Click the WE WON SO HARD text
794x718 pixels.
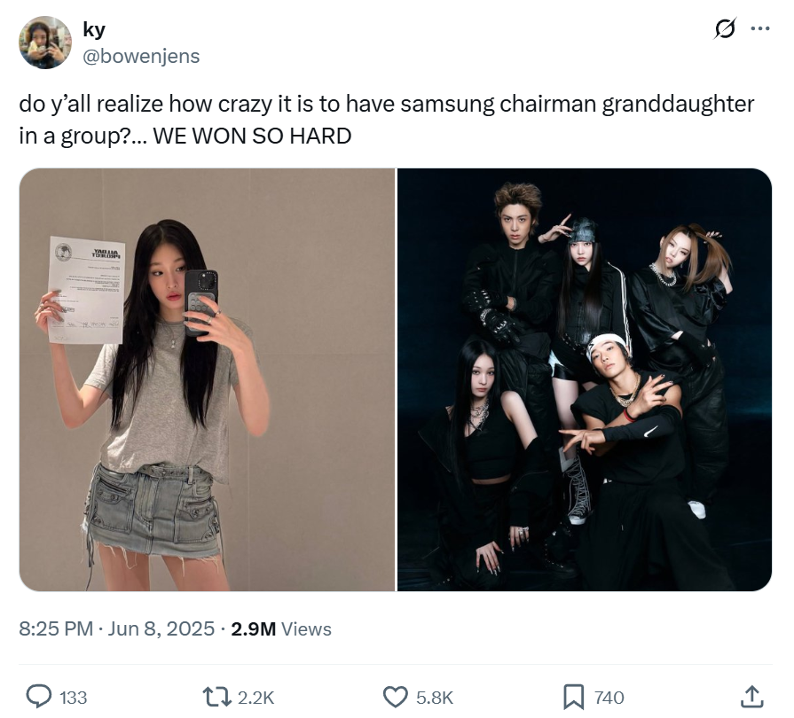[x=252, y=136]
